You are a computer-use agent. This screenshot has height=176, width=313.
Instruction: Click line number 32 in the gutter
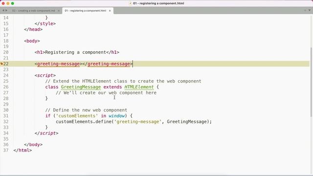6,122
